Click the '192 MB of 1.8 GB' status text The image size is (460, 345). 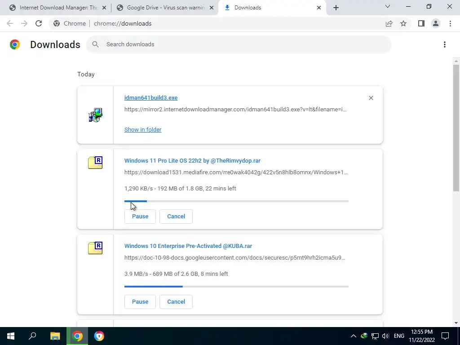(180, 189)
